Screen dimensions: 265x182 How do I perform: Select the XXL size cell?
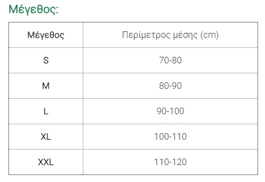[x=46, y=162]
